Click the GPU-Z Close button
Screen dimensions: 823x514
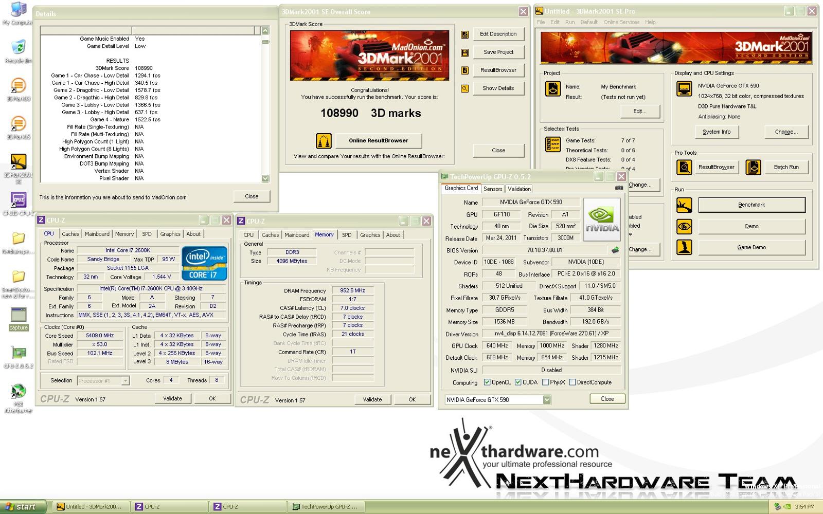607,399
